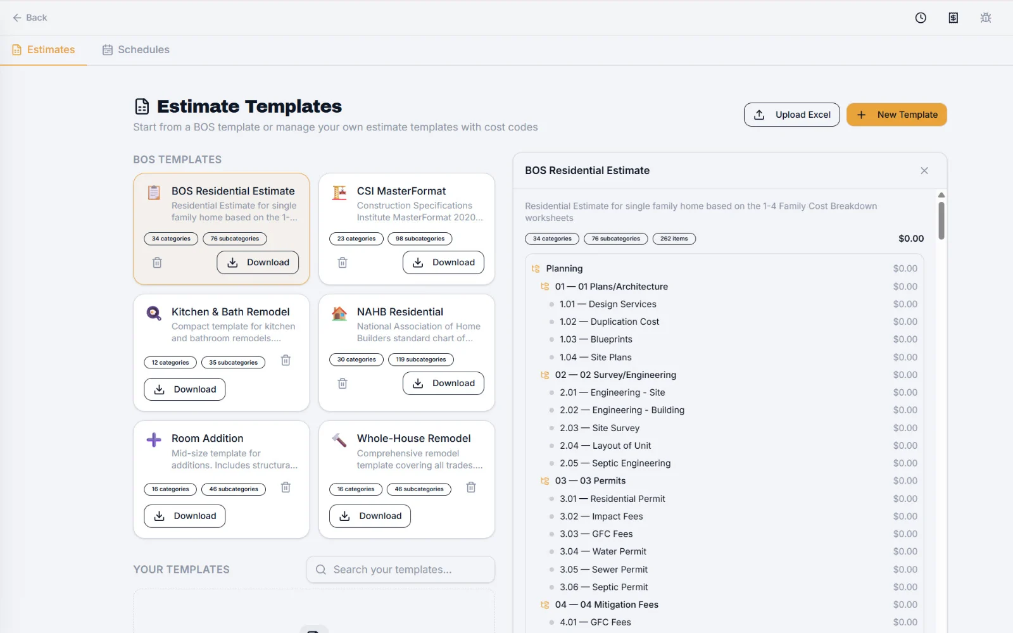The image size is (1013, 633).
Task: Switch to the Schedules tab
Action: tap(136, 50)
